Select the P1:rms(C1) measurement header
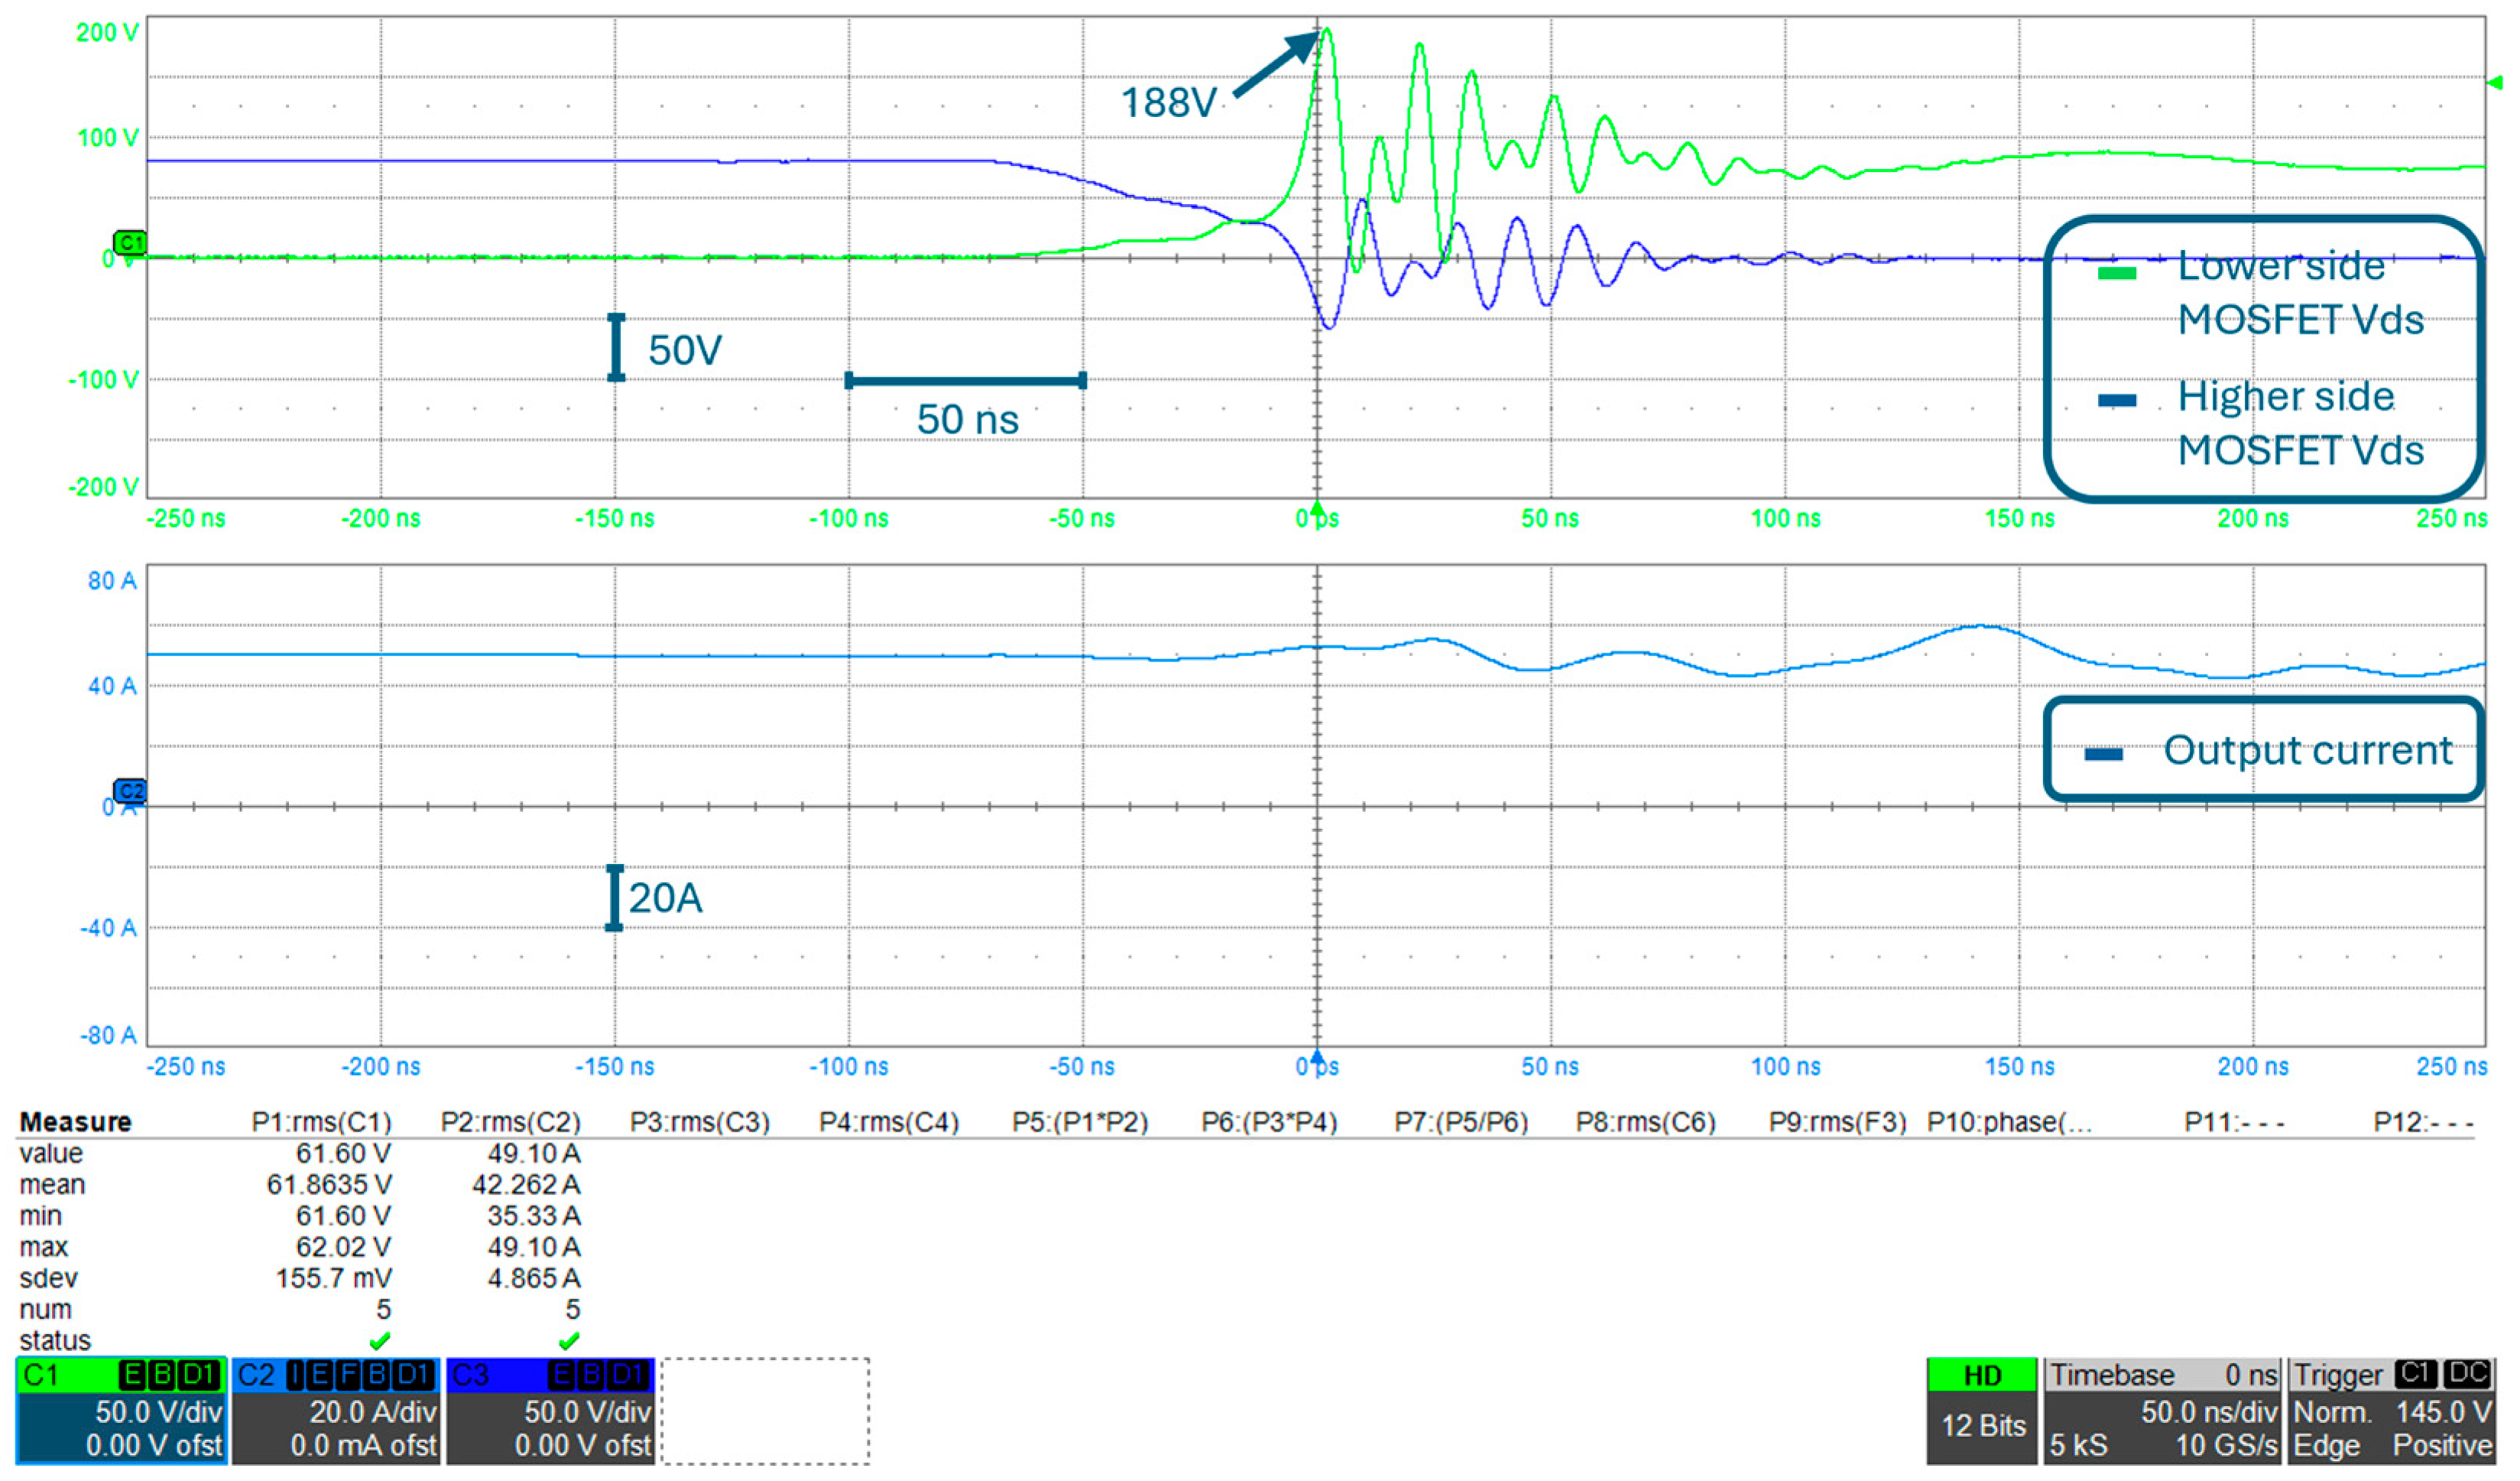 321,1122
